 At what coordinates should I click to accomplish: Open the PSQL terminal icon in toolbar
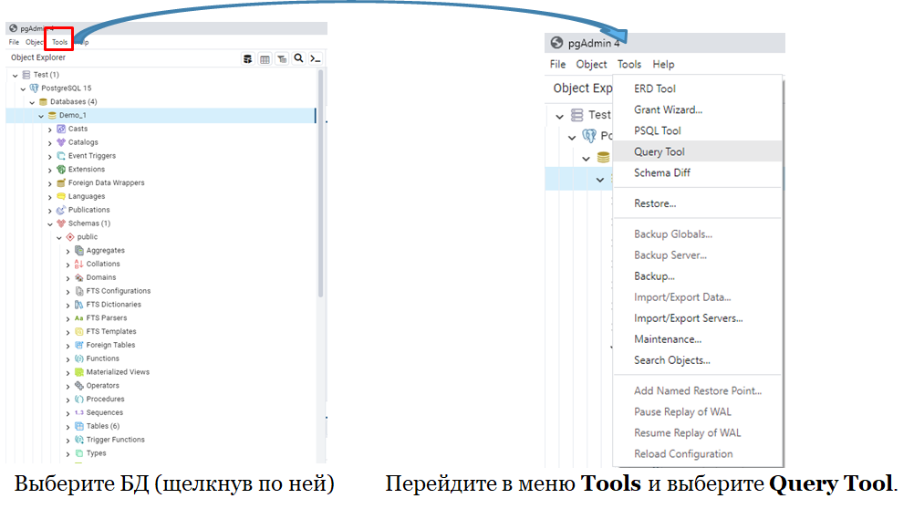316,58
